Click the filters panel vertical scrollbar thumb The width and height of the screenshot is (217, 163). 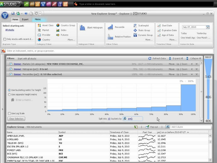[201, 92]
